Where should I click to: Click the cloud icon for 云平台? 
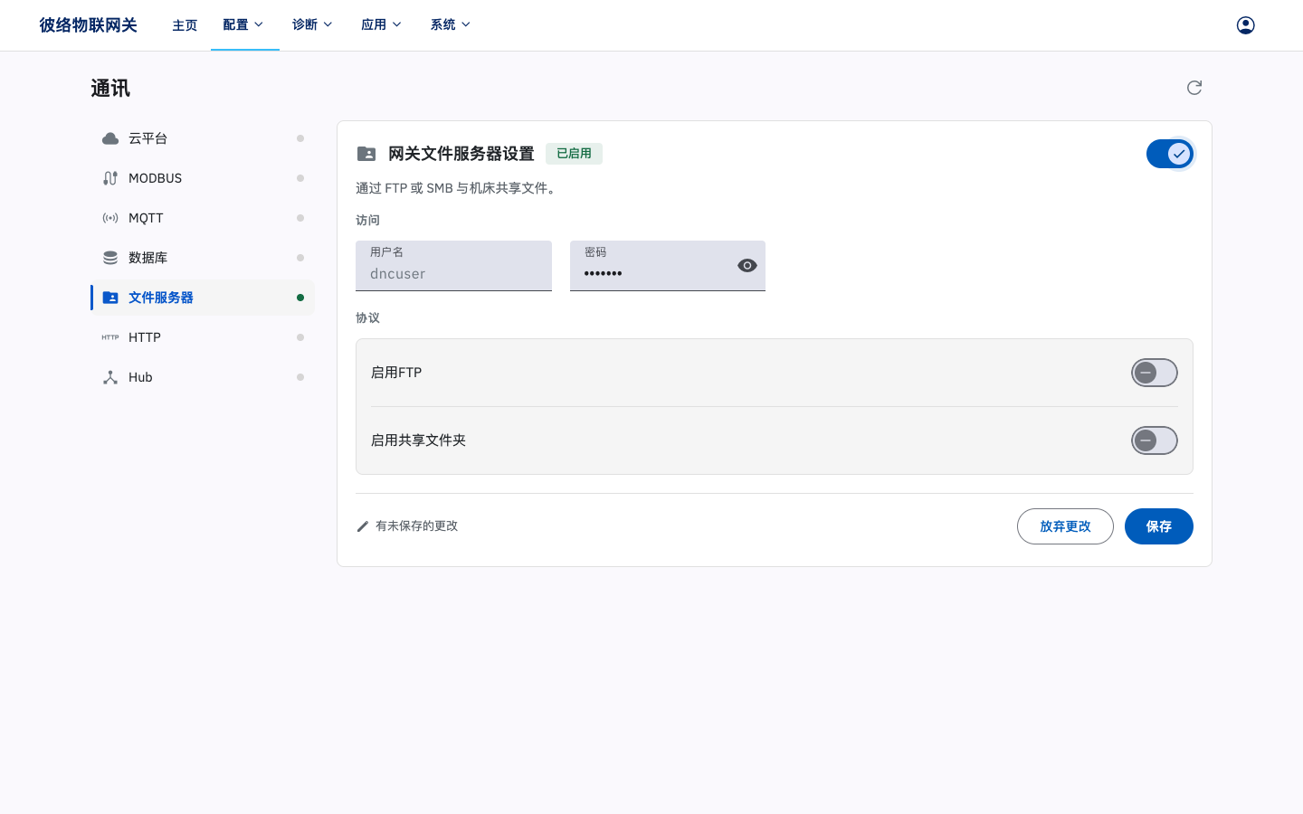[x=110, y=138]
